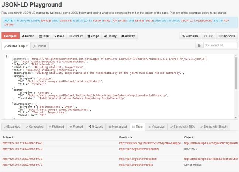Click the Gist button
239x172 pixels.
[x=208, y=36]
